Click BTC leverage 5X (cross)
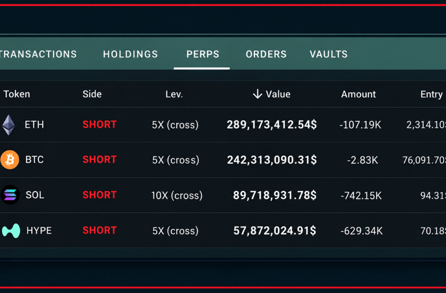Screen dimensions: 446x293 pos(175,160)
